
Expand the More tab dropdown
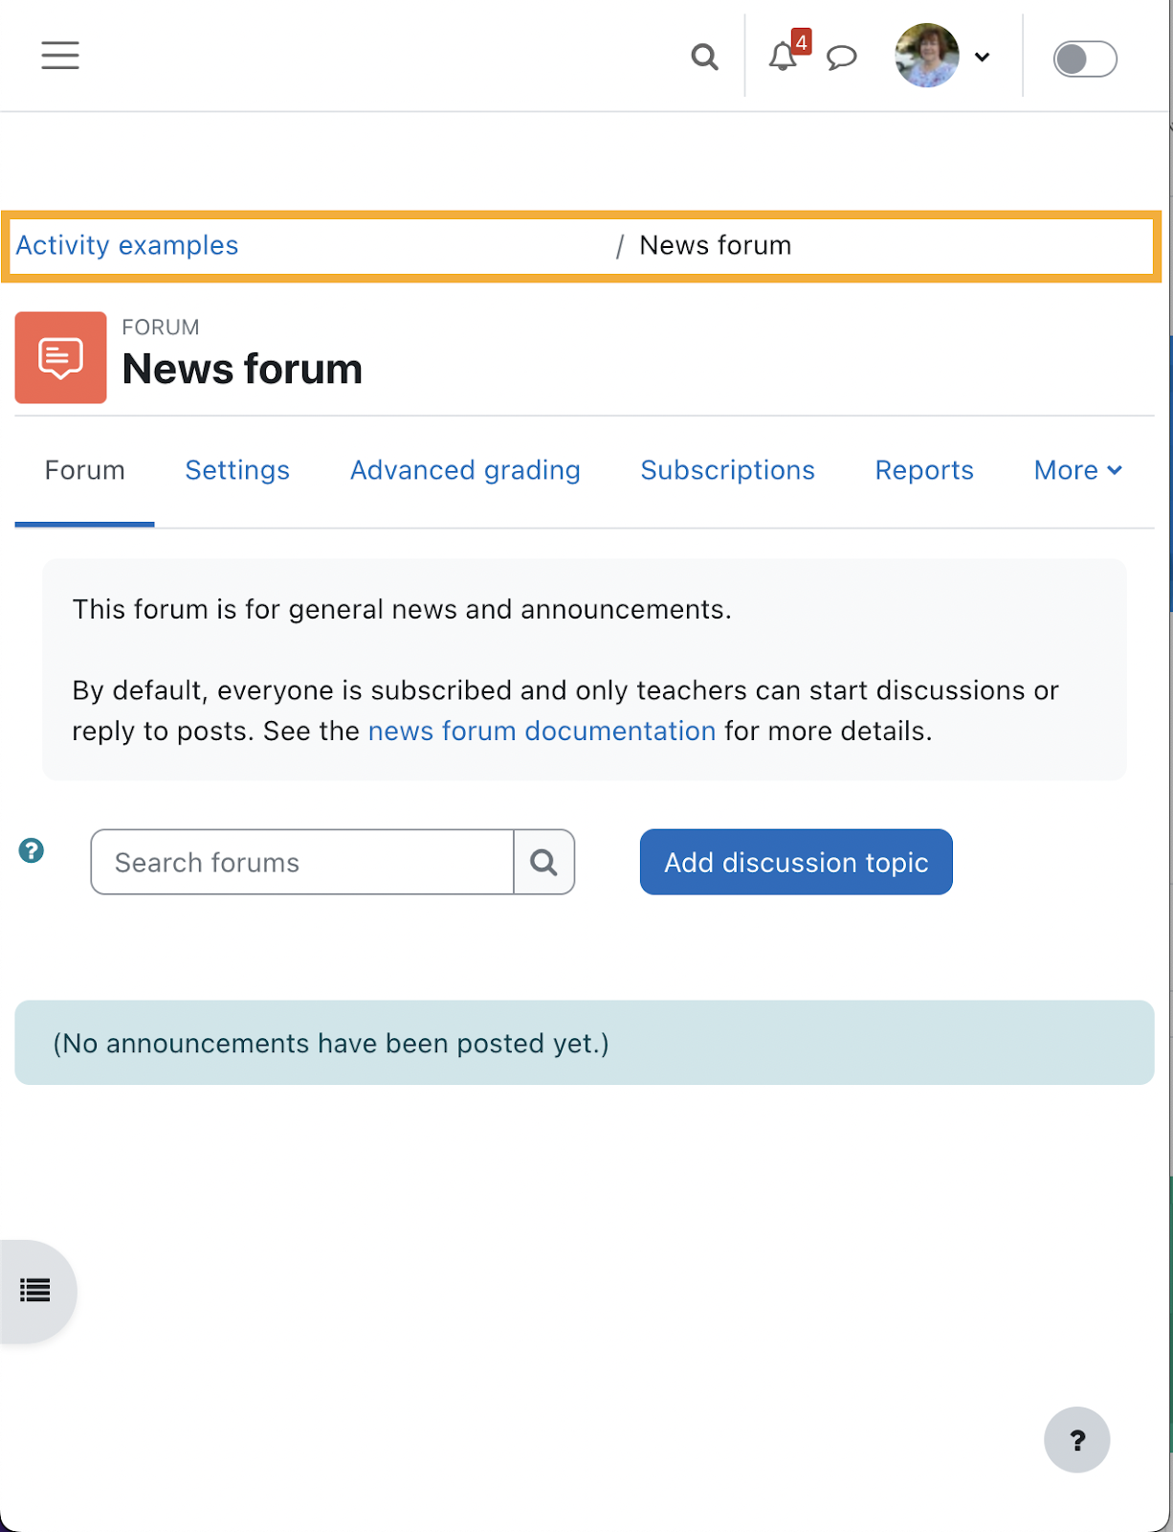tap(1077, 470)
